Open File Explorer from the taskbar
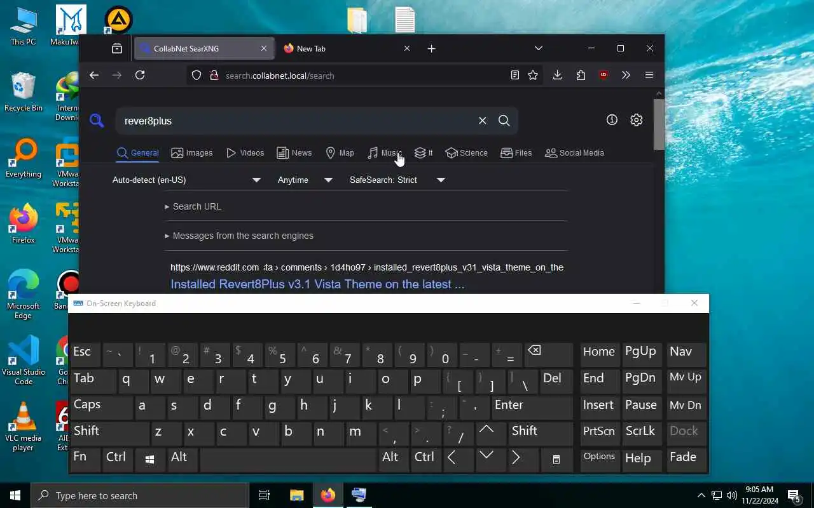 click(297, 495)
